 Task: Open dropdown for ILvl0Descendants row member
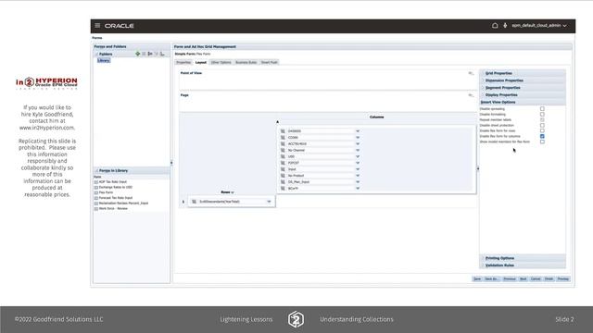point(269,202)
